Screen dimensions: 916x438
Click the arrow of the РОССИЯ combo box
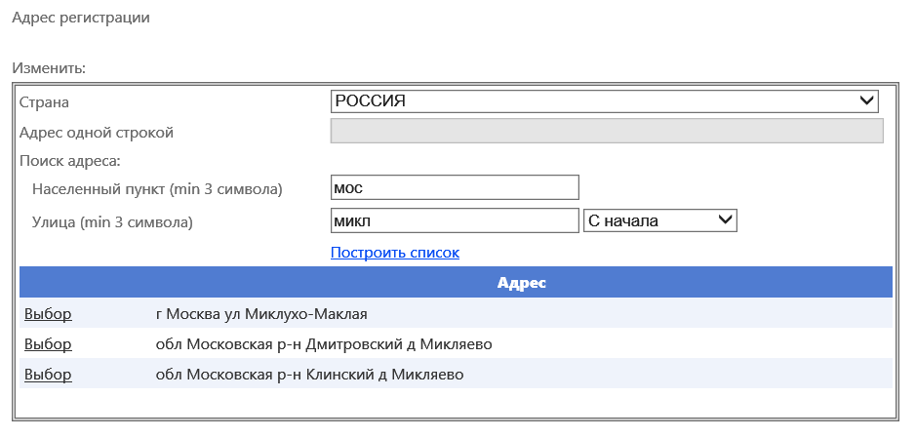(866, 101)
